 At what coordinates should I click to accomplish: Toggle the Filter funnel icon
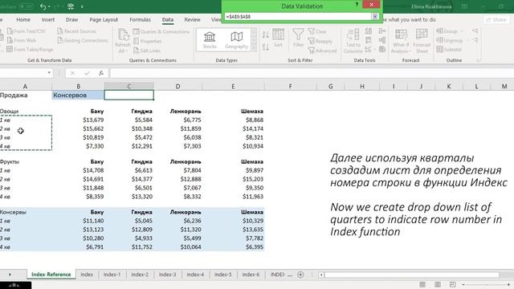tap(298, 38)
